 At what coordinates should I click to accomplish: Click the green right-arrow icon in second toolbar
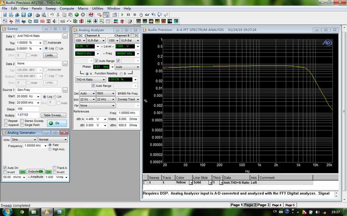(x=89, y=21)
